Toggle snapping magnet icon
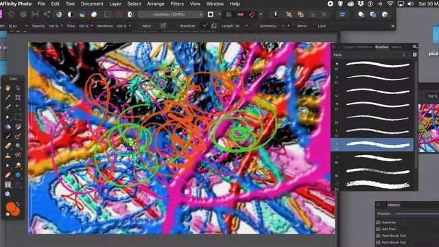Screen dimensions: 439x247 click(252, 14)
